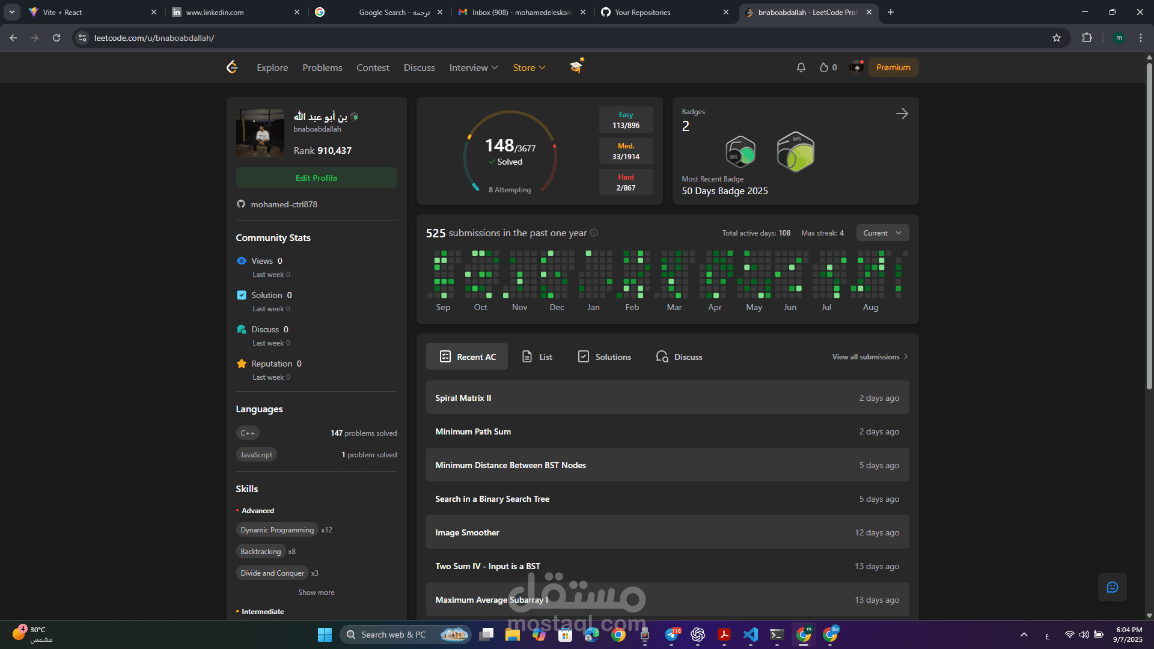Click the LeetCode logo icon
This screenshot has width=1154, height=649.
[232, 67]
